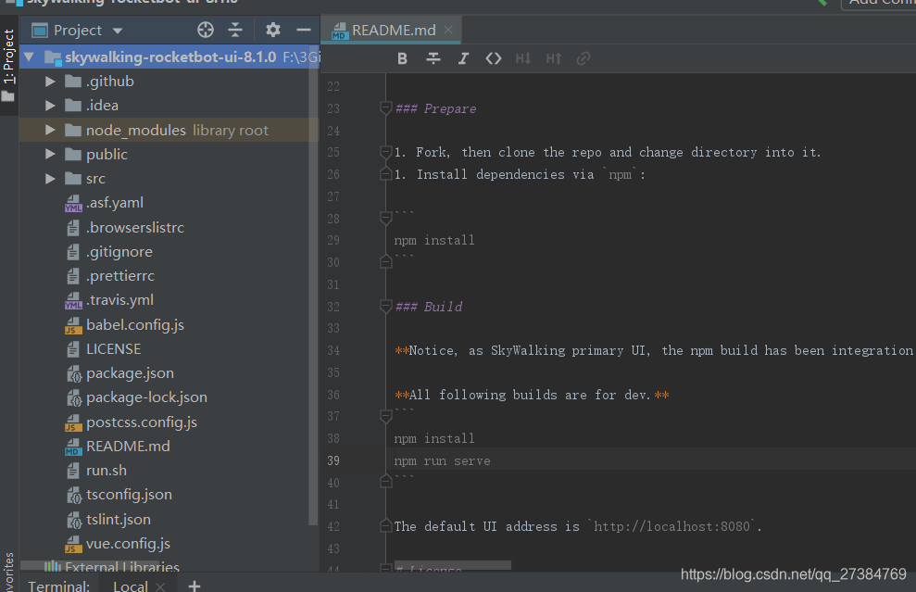Click line number 39 in the gutter
This screenshot has width=916, height=592.
point(333,460)
